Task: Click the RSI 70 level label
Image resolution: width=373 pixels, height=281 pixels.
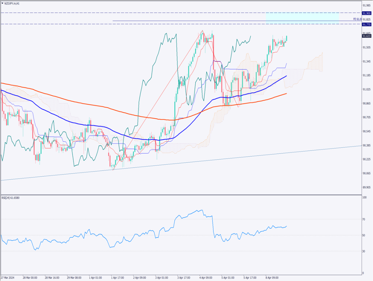Action: point(364,219)
